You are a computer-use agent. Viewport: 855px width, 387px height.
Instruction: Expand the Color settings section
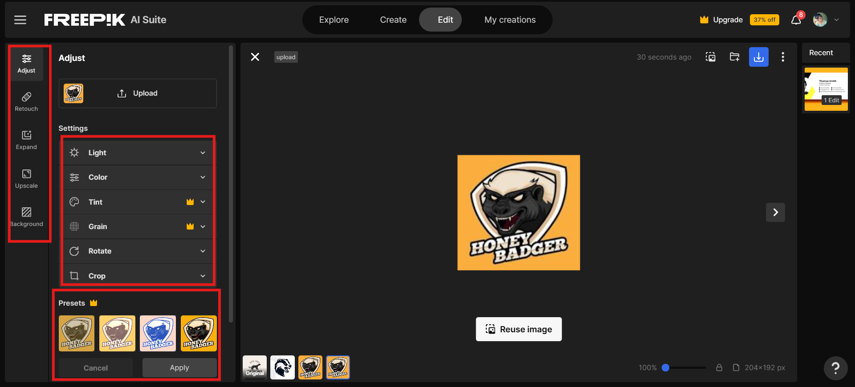[138, 177]
